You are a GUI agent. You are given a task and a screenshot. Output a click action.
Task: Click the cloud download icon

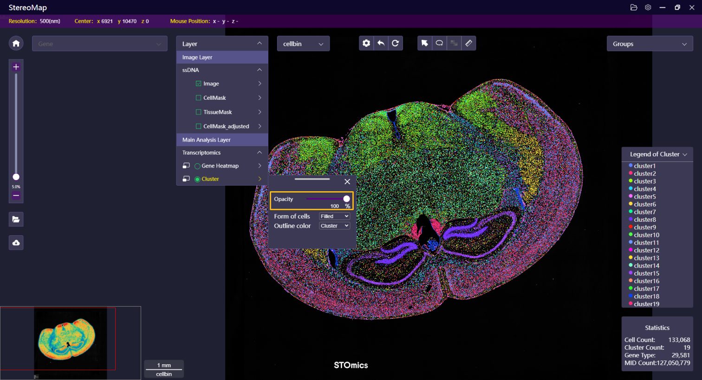coord(16,243)
